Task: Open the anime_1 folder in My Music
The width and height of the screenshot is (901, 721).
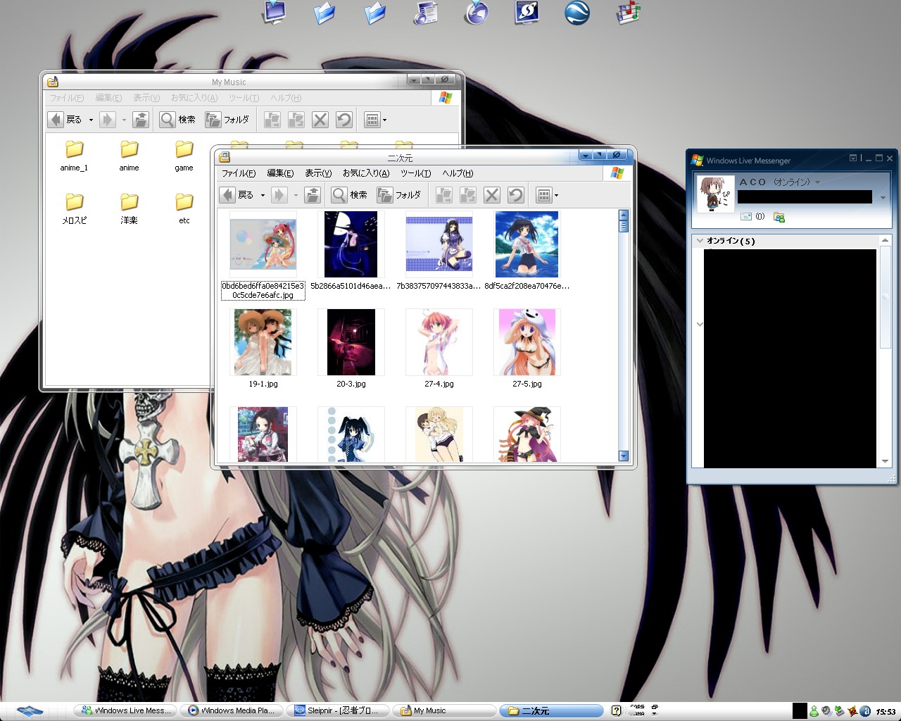Action: click(x=74, y=156)
